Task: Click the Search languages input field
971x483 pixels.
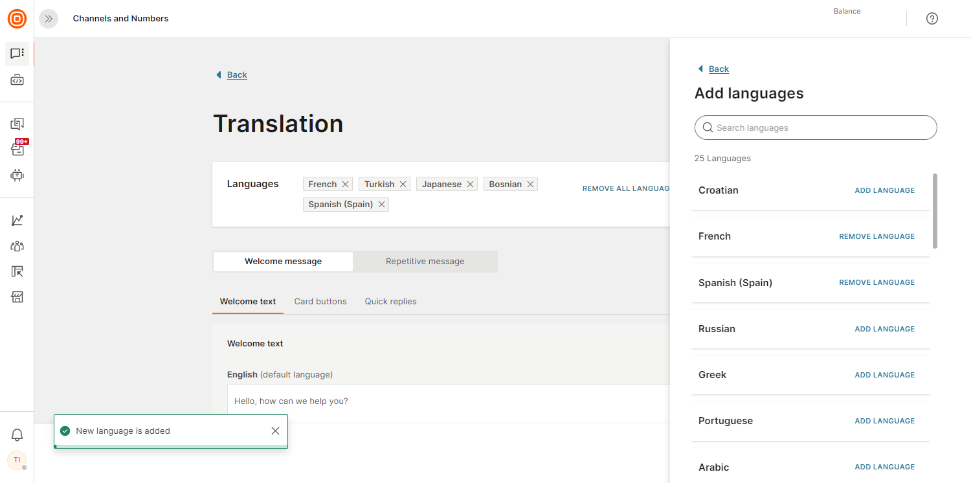Action: coord(816,128)
